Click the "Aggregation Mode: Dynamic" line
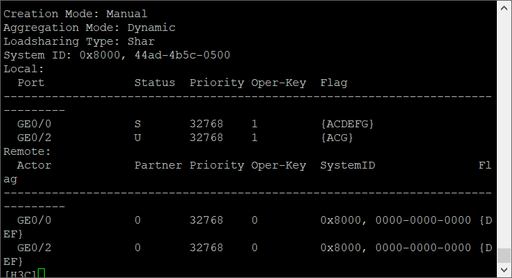The image size is (512, 278). 89,28
